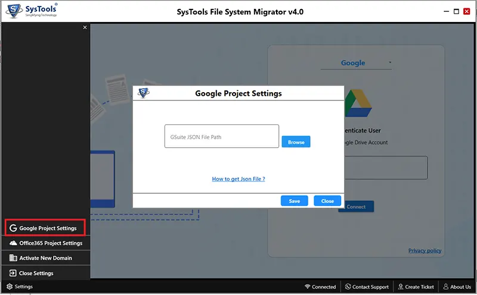Select Activate New Domain option
The height and width of the screenshot is (295, 477).
pyautogui.click(x=46, y=258)
